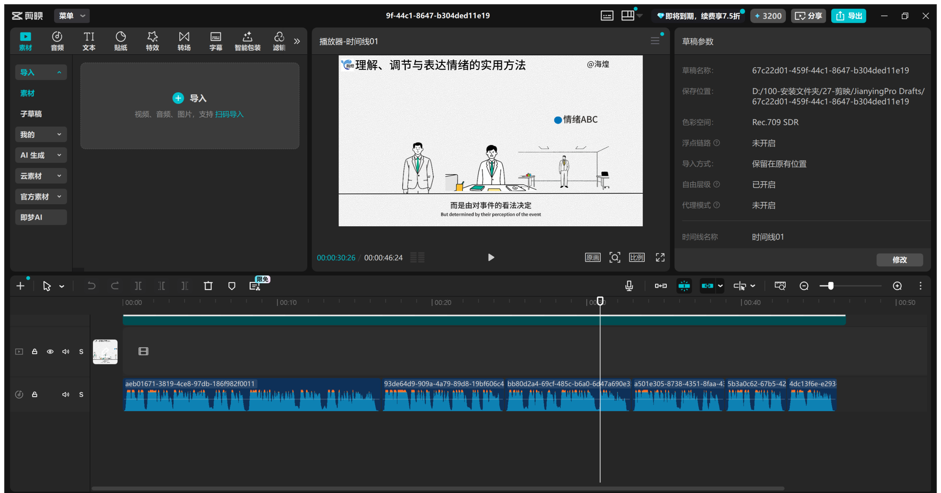Image resolution: width=941 pixels, height=493 pixels.
Task: Lock the audio track
Action: click(35, 394)
